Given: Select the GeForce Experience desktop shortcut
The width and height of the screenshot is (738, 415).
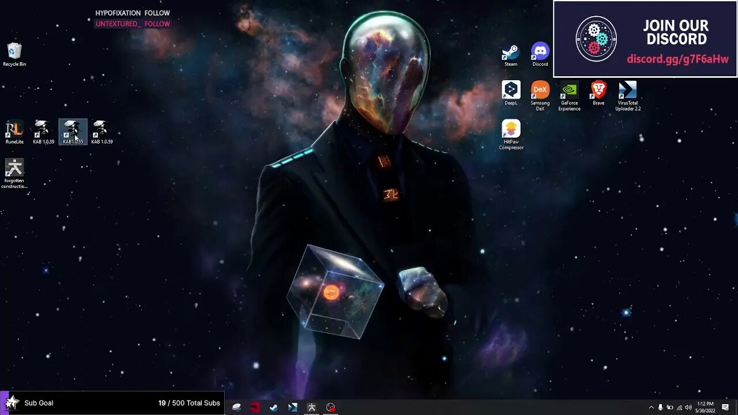Looking at the screenshot, I should click(x=570, y=96).
